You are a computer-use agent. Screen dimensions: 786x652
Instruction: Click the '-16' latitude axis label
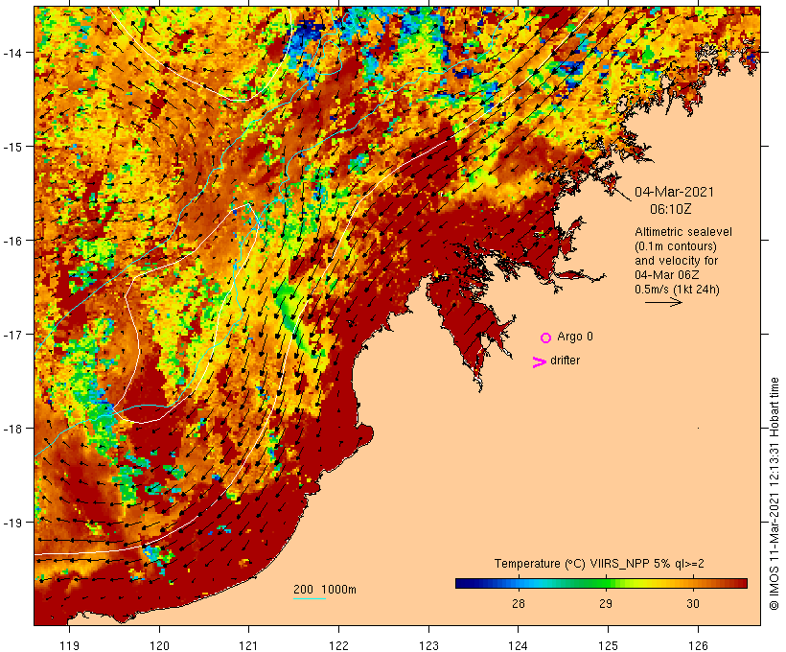coord(12,241)
